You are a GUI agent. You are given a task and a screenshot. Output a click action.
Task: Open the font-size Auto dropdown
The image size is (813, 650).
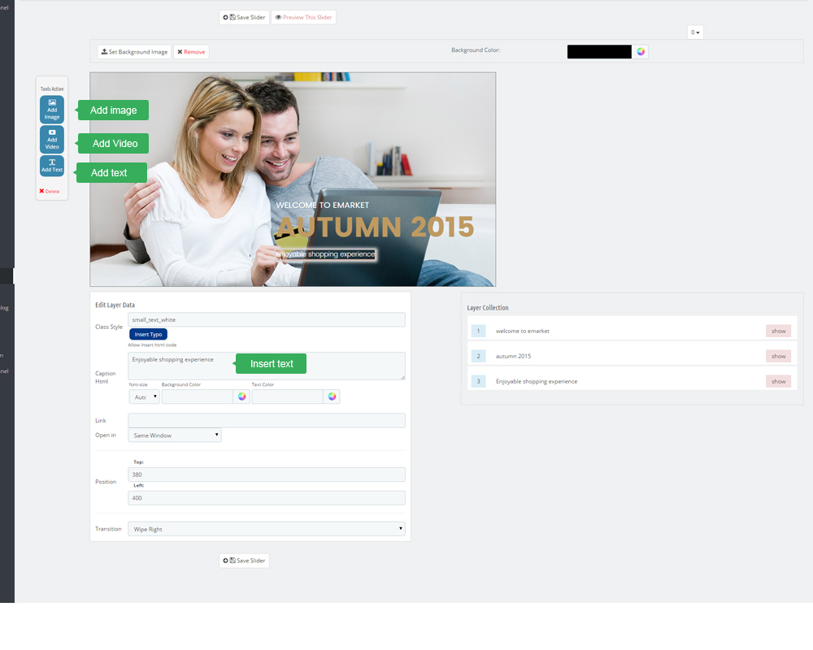tap(144, 396)
